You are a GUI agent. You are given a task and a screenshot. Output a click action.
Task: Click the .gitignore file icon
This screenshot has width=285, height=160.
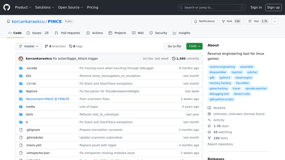[21, 130]
